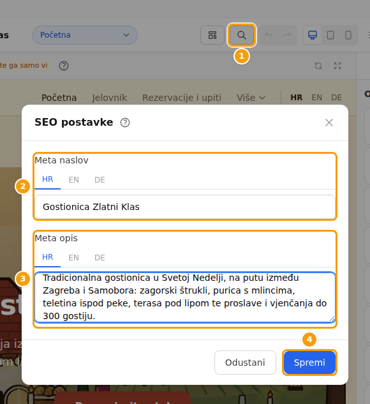Expand preview to fullscreen
The width and height of the screenshot is (370, 404).
pos(337,66)
